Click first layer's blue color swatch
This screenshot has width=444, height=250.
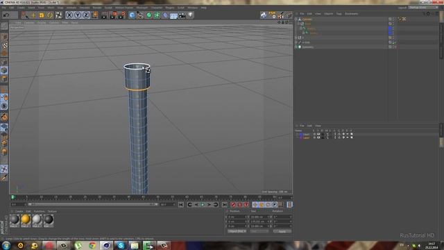point(301,134)
